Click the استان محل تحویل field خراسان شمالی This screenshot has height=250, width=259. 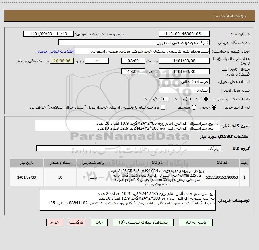pyautogui.click(x=184, y=82)
